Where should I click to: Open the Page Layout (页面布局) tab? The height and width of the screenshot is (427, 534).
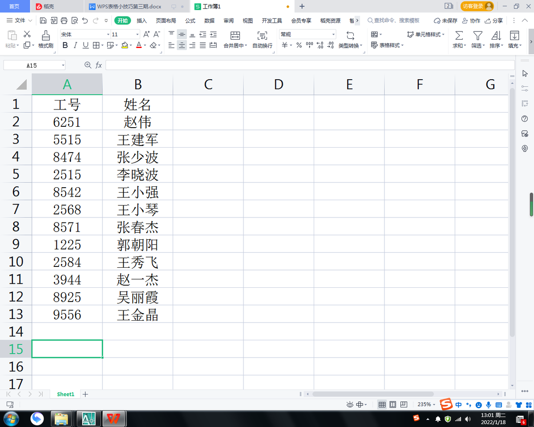[166, 20]
